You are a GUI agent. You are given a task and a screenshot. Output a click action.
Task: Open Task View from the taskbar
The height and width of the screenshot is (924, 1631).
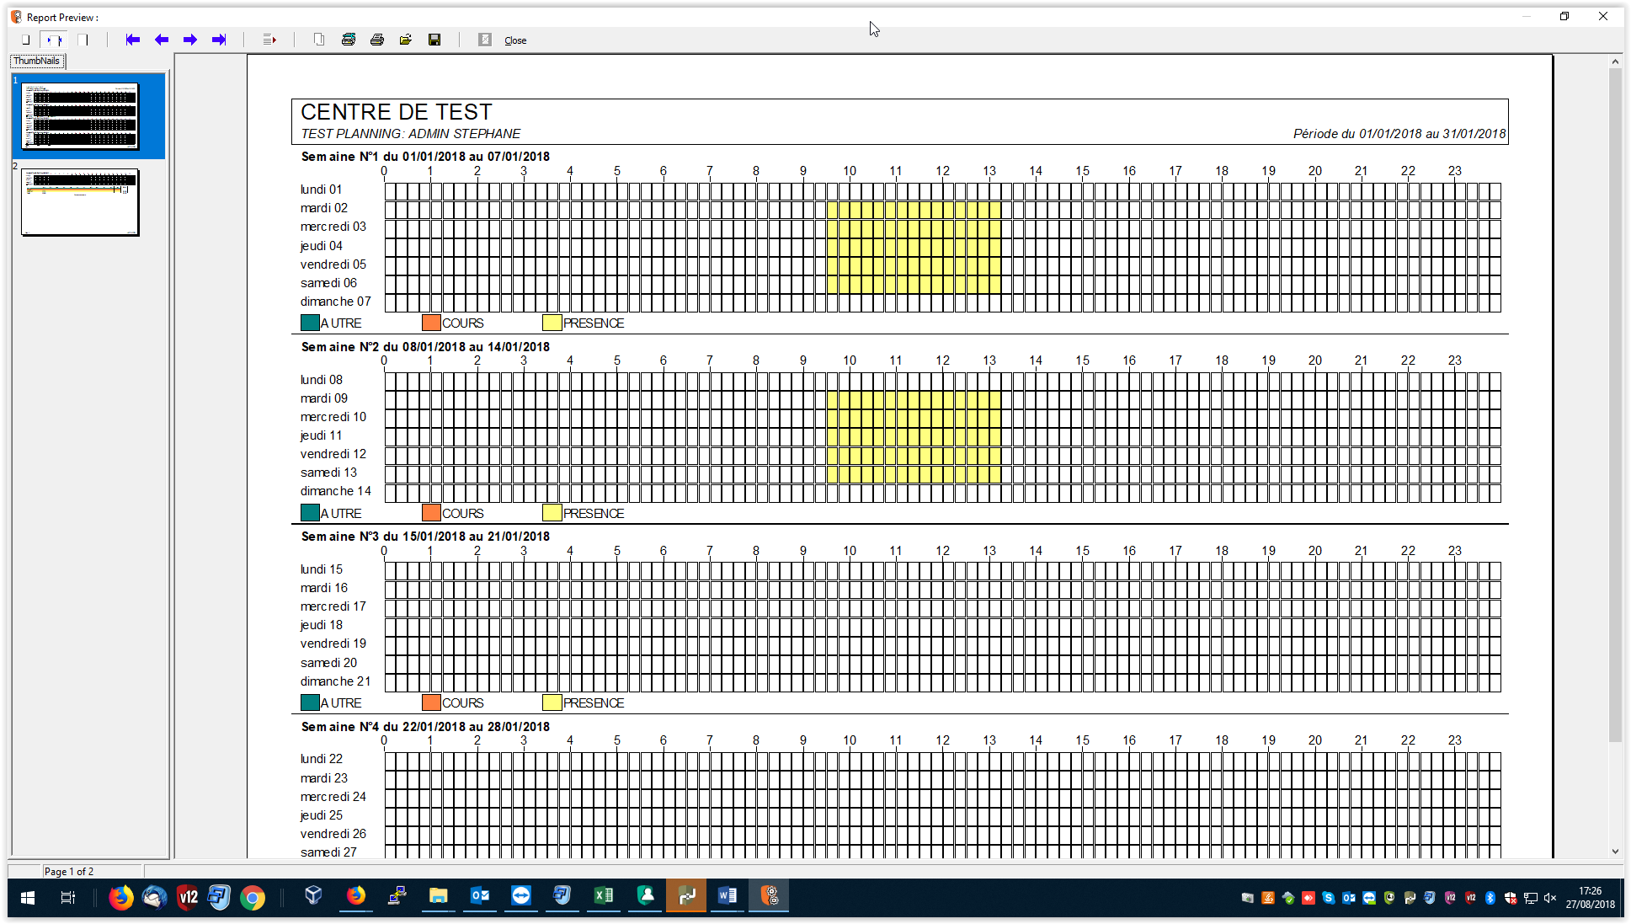tap(68, 898)
